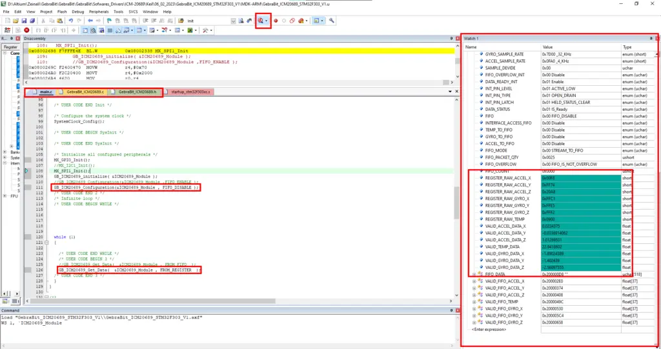
Task: Click the Disable All Breakpoints icon
Action: point(292,21)
